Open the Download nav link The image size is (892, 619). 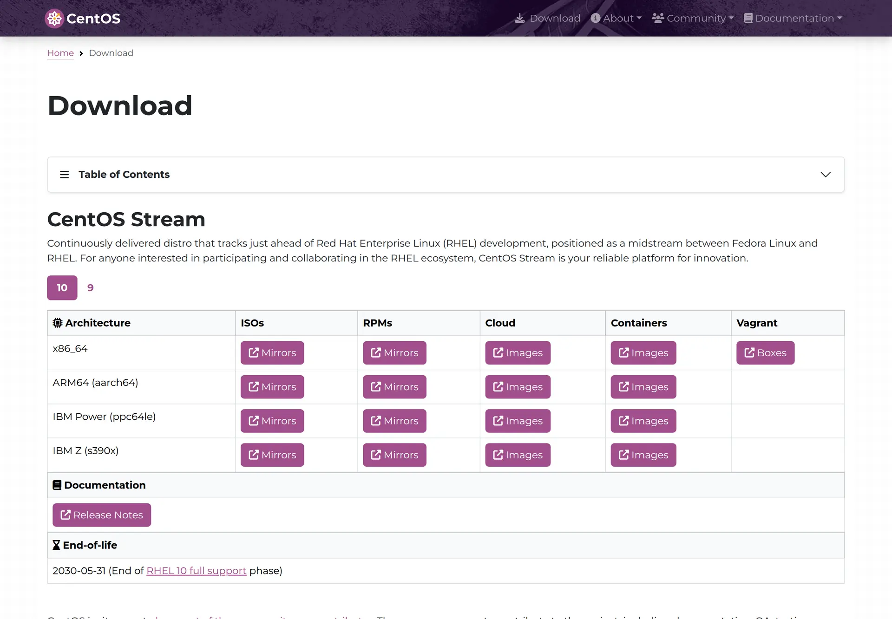point(548,18)
